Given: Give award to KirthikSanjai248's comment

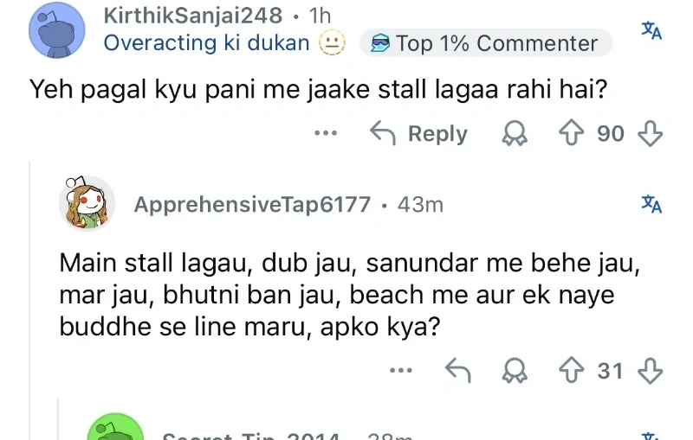Looking at the screenshot, I should tap(517, 134).
